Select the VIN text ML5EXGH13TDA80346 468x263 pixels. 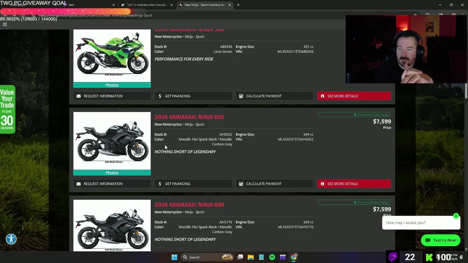point(295,52)
